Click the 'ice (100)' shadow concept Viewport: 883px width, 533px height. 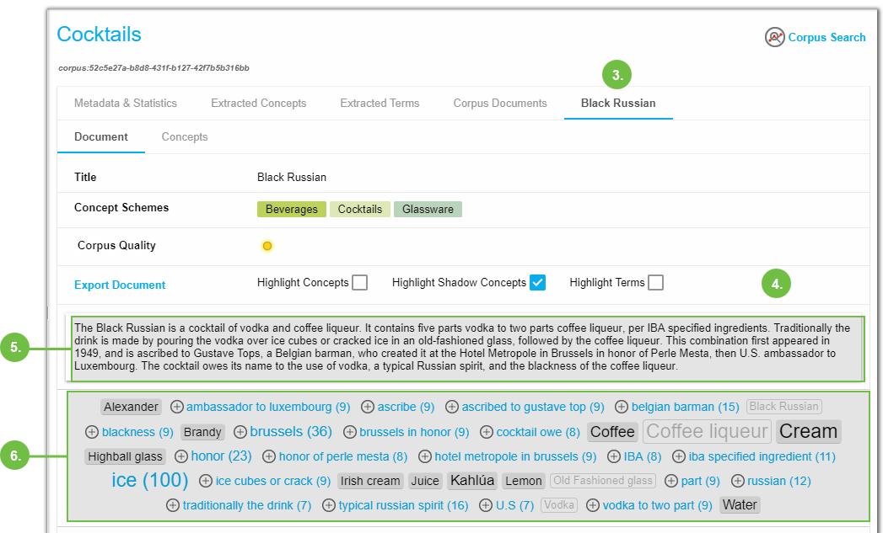point(149,480)
